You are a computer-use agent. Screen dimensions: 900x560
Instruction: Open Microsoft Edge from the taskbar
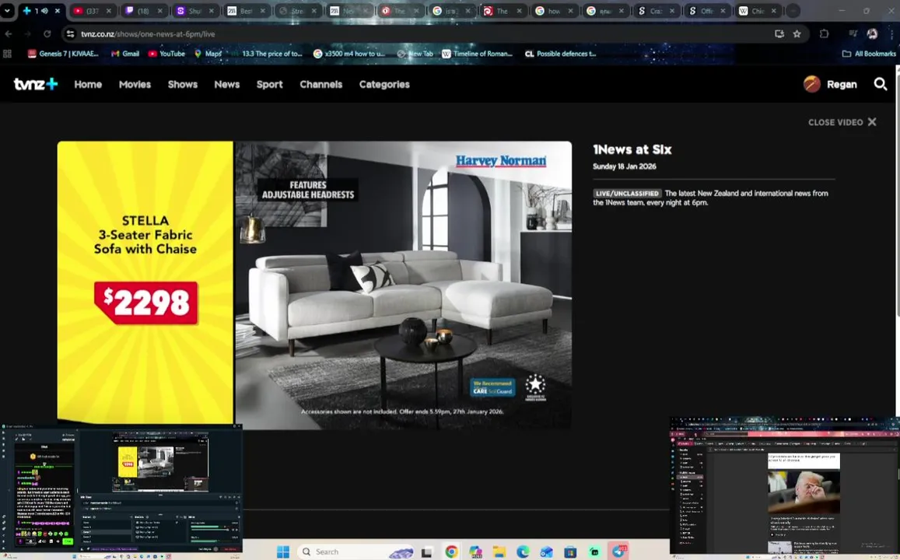pos(523,552)
